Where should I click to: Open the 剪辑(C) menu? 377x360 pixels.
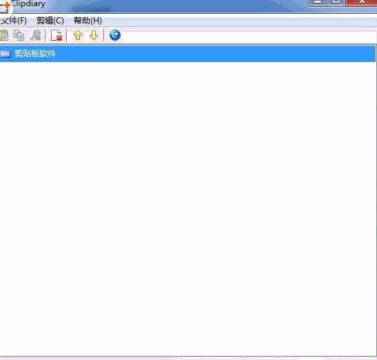pos(50,21)
